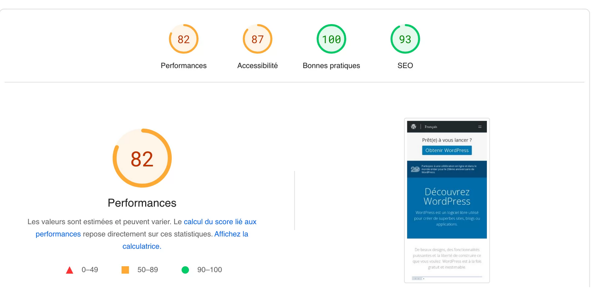Open the 'Affichez la calculatrice' link
Image resolution: width=607 pixels, height=304 pixels.
[x=231, y=234]
